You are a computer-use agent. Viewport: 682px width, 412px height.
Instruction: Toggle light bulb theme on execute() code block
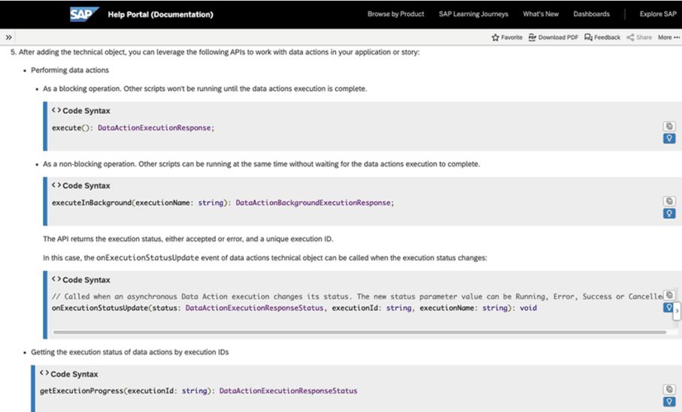[668, 139]
